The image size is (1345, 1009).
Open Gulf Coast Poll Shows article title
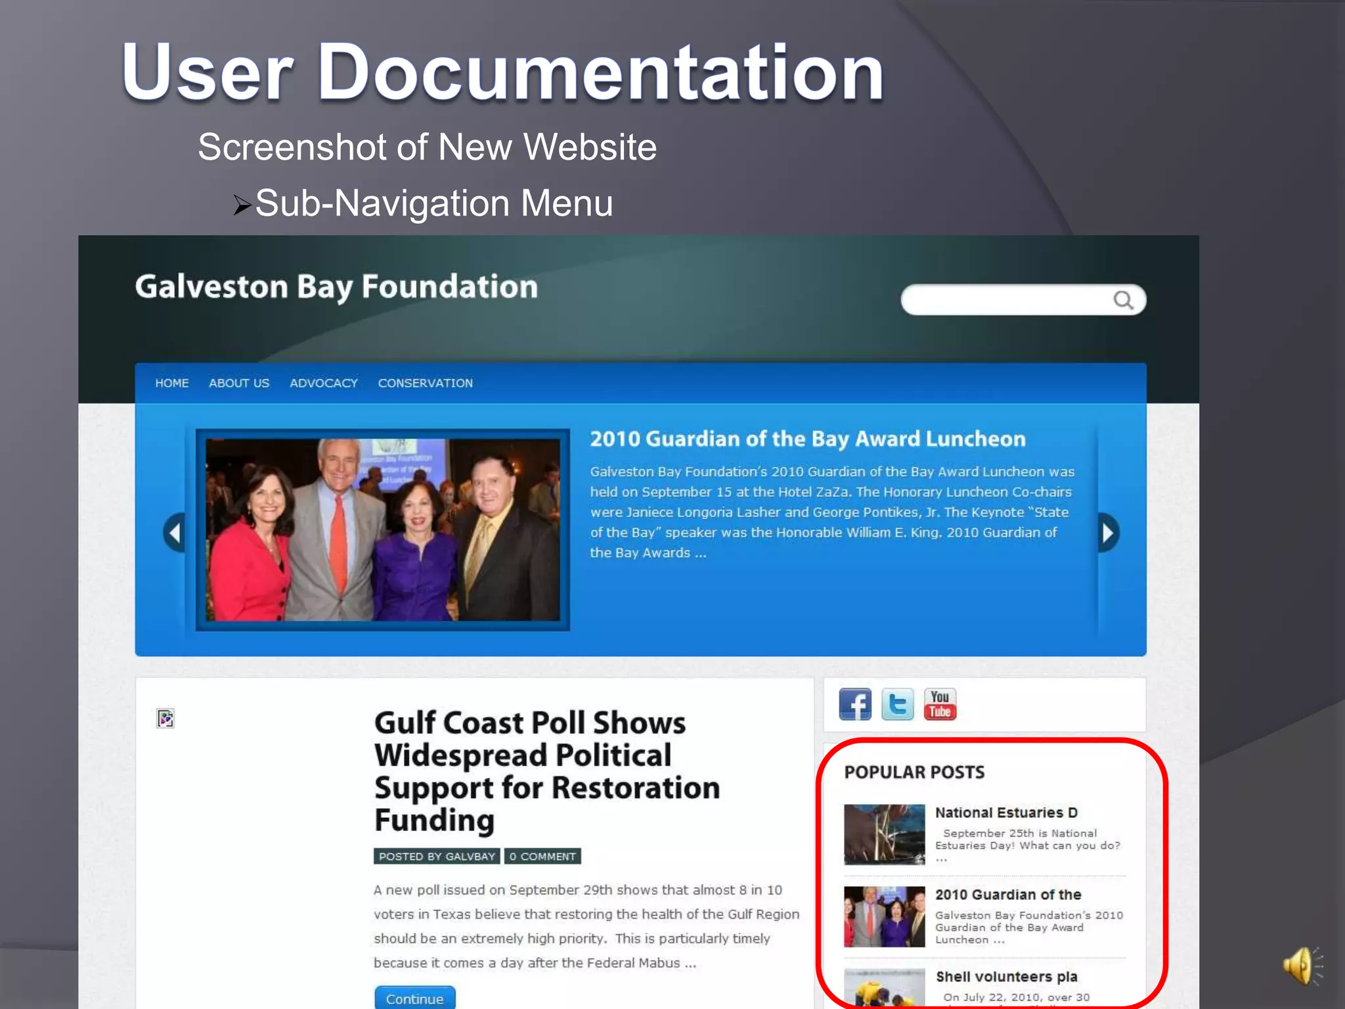[x=546, y=771]
